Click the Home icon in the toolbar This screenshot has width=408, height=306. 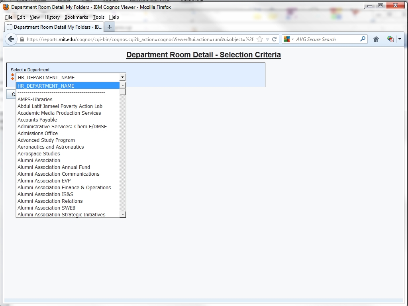coord(376,39)
